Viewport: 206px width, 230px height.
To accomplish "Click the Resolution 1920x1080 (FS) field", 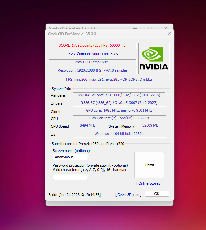I will (x=93, y=71).
